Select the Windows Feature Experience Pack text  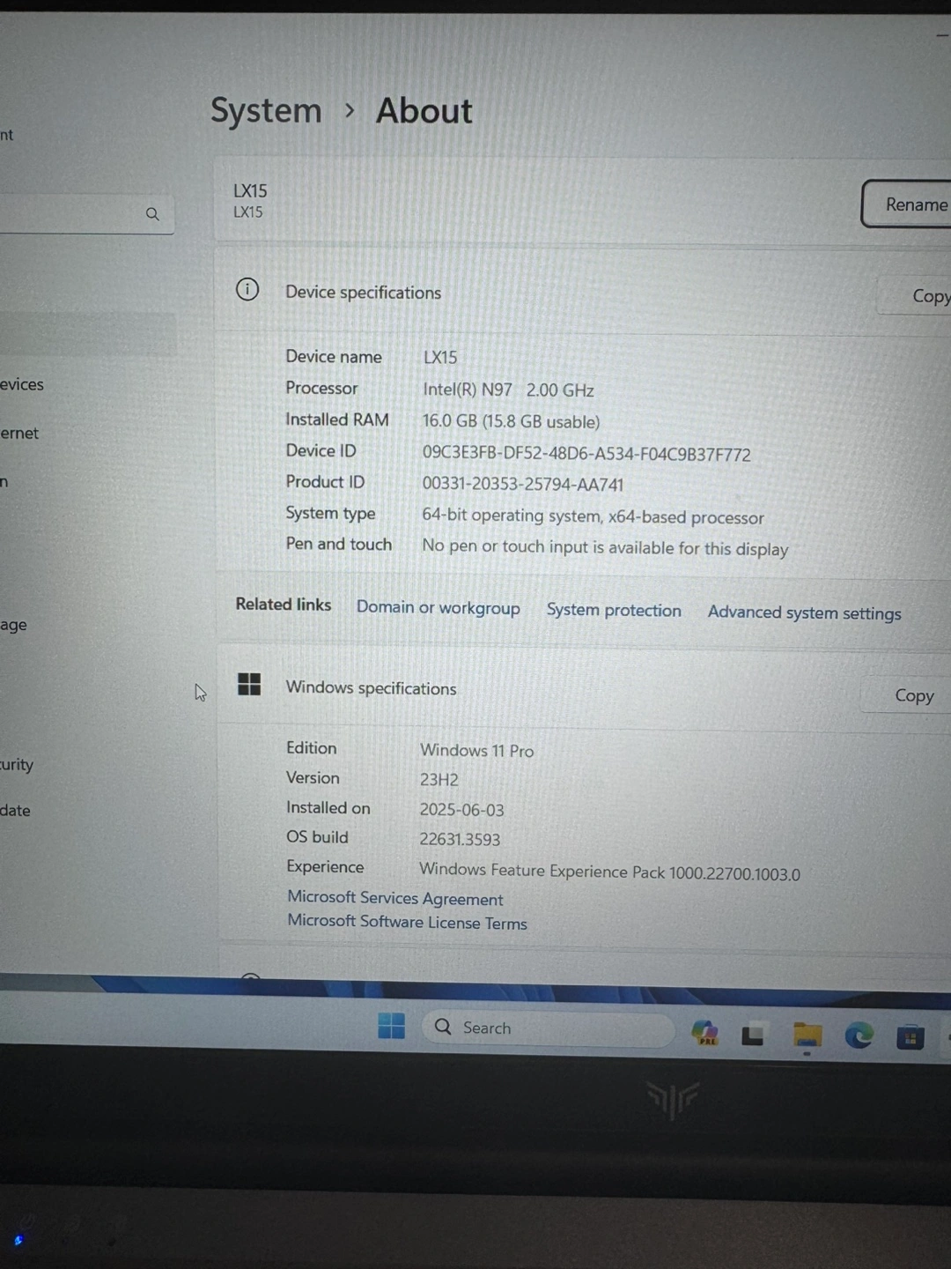click(x=609, y=872)
